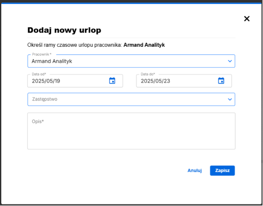263x206 pixels.
Task: Expand the Pracownik dropdown arrow
Action: [x=230, y=61]
